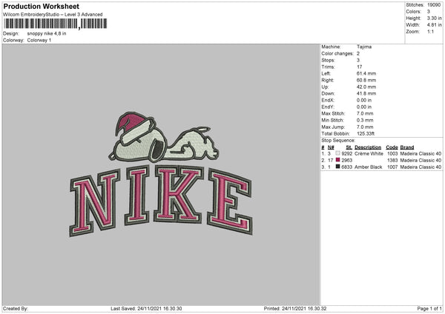Click the up value '42.0 mm'
The image size is (445, 314).
coord(366,87)
